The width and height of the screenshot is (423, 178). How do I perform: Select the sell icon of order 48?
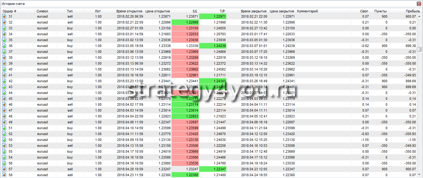[4, 116]
